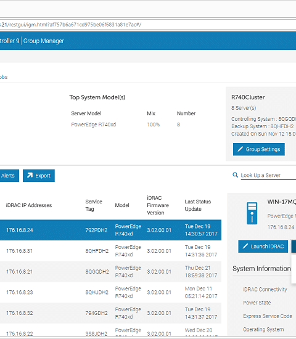Click timestamp Thu Dec 21 18:59:38 2017
The width and height of the screenshot is (296, 339).
(x=201, y=272)
